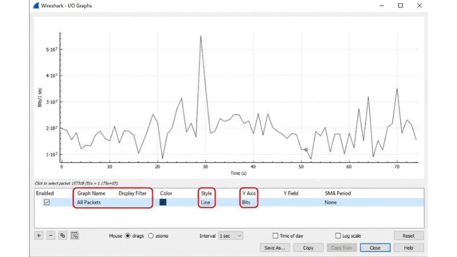457x257 pixels.
Task: Click the empty Y Field cell of All Packets
Action: (x=302, y=202)
